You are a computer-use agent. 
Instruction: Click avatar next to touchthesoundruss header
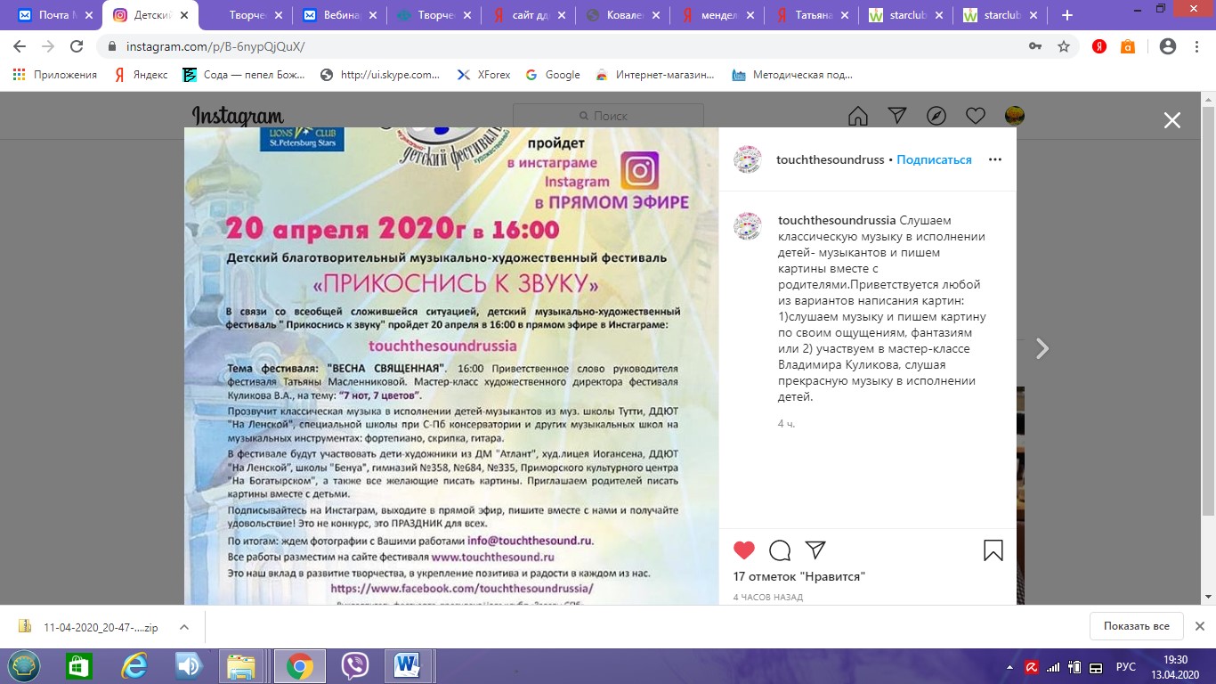[748, 159]
